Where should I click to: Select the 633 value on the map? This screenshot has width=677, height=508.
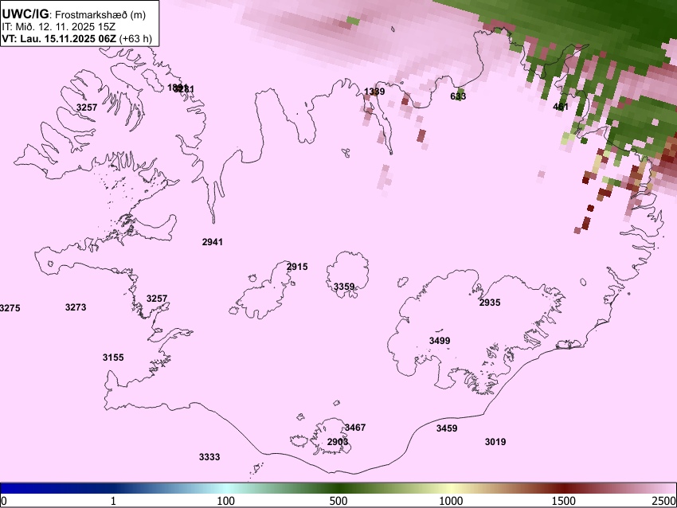[458, 96]
